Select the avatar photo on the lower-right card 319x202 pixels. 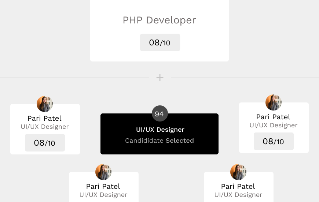tap(238, 172)
